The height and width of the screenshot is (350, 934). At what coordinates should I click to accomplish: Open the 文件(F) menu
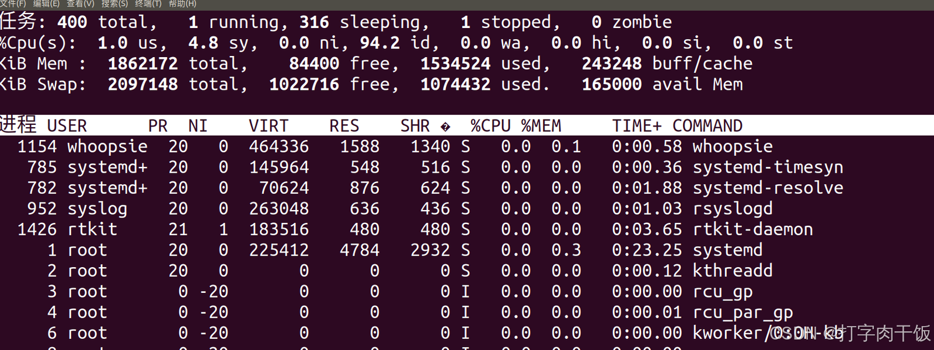(x=13, y=3)
